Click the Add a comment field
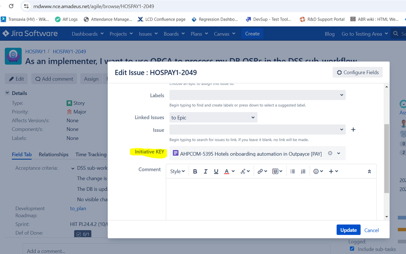406x254 pixels. click(176, 249)
